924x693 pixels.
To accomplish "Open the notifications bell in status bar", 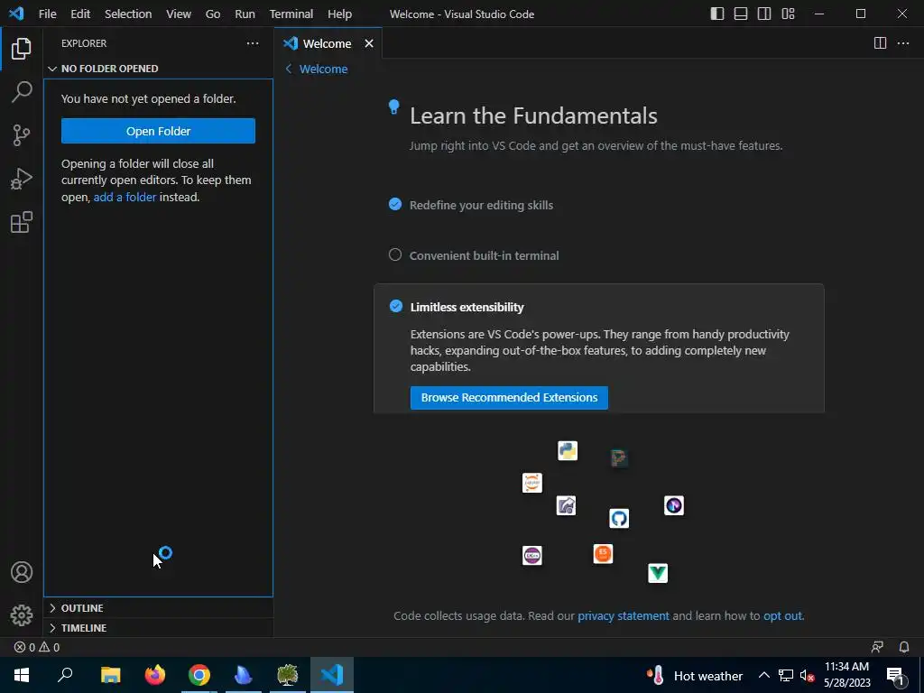I will (x=904, y=647).
